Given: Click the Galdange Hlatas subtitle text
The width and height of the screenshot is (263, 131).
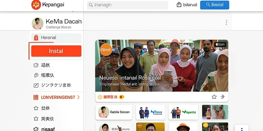Looking at the screenshot, I should tap(59, 27).
